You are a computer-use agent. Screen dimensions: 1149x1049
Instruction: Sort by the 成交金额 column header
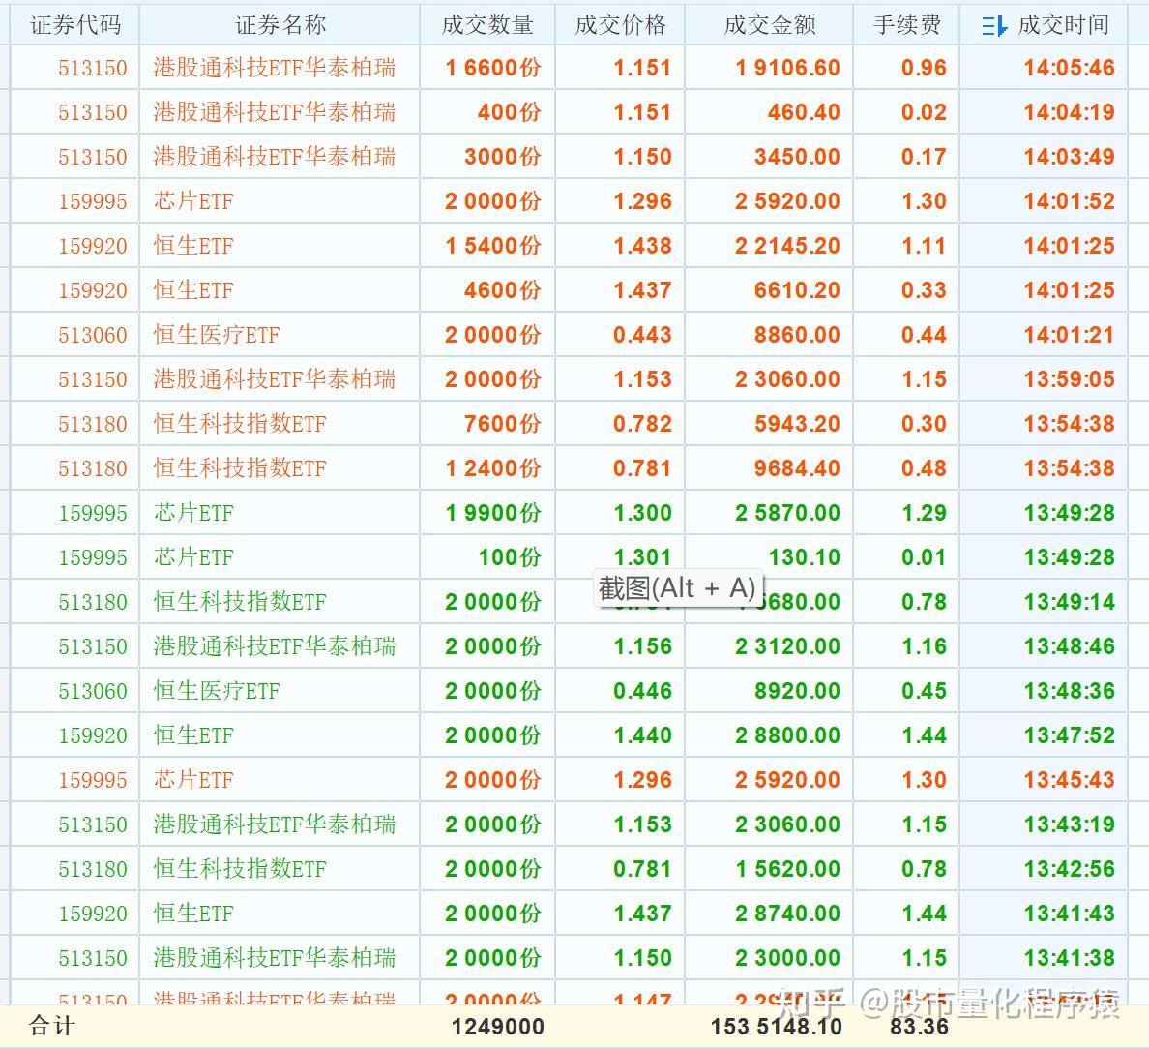(770, 25)
